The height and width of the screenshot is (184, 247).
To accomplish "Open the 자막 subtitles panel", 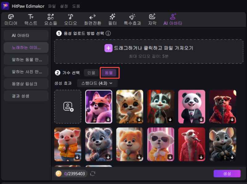I will (152, 19).
